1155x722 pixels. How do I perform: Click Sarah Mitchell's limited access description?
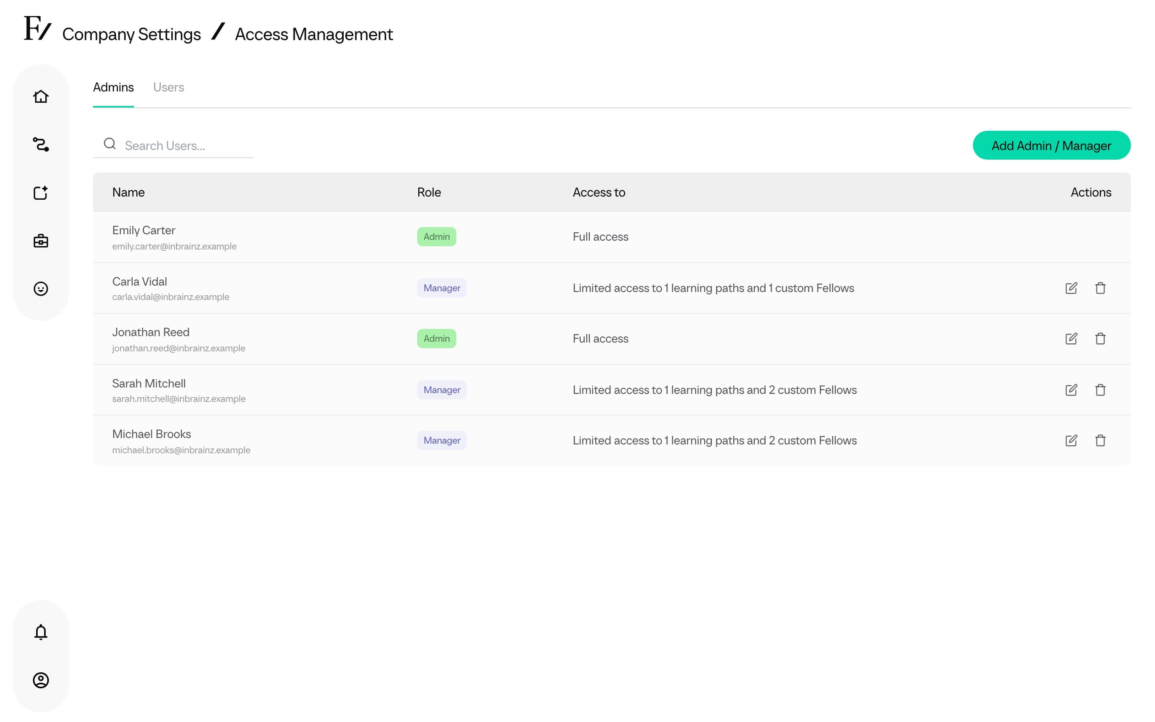715,390
